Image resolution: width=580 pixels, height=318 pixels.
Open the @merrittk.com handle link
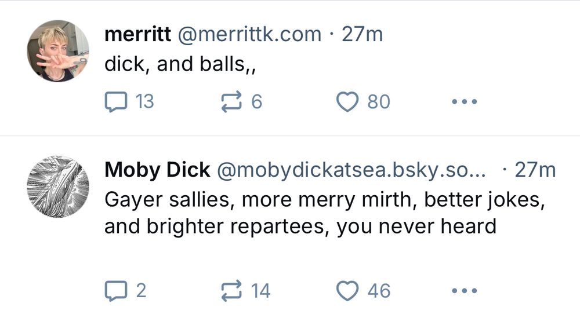[248, 34]
